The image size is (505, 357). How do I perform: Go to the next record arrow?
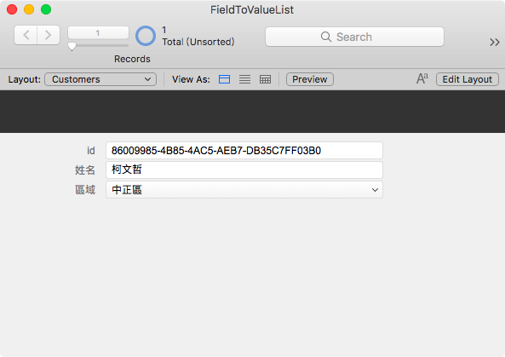point(49,35)
